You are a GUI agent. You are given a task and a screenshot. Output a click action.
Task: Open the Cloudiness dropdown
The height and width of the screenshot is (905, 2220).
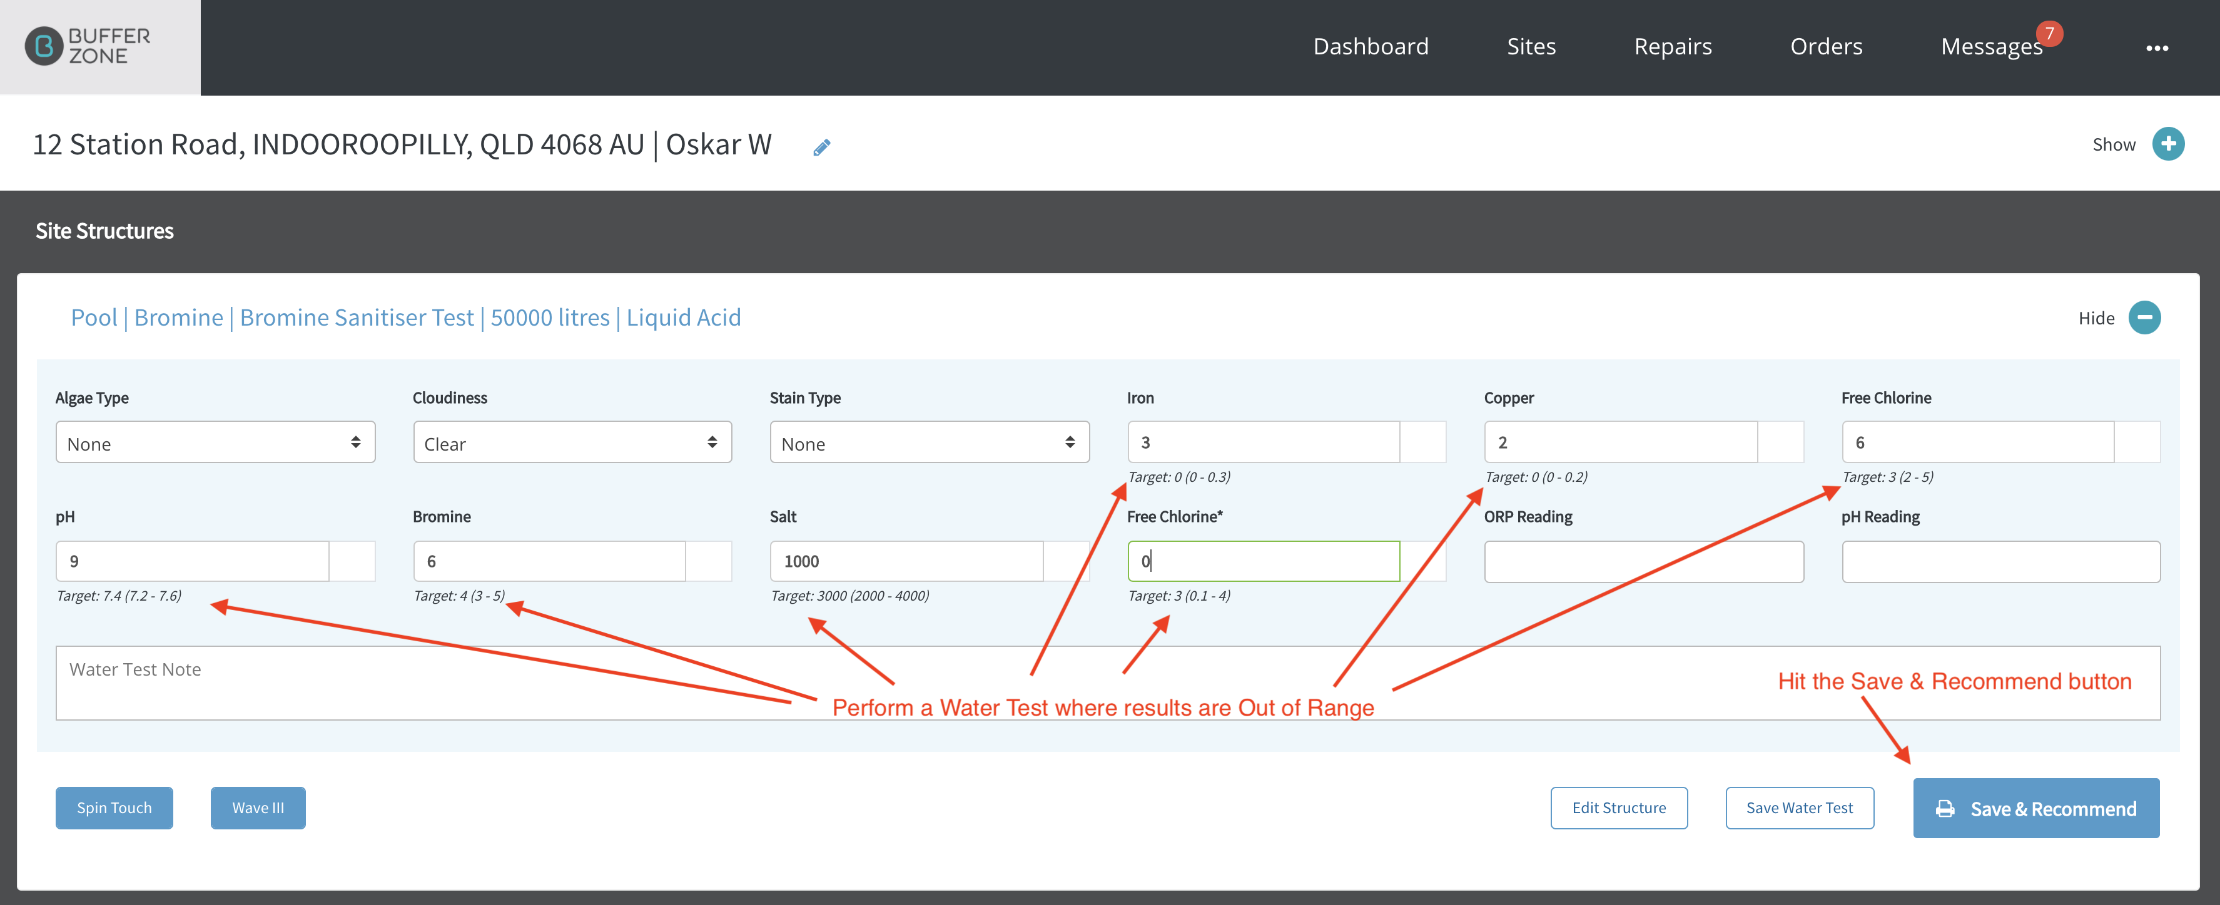click(x=572, y=442)
